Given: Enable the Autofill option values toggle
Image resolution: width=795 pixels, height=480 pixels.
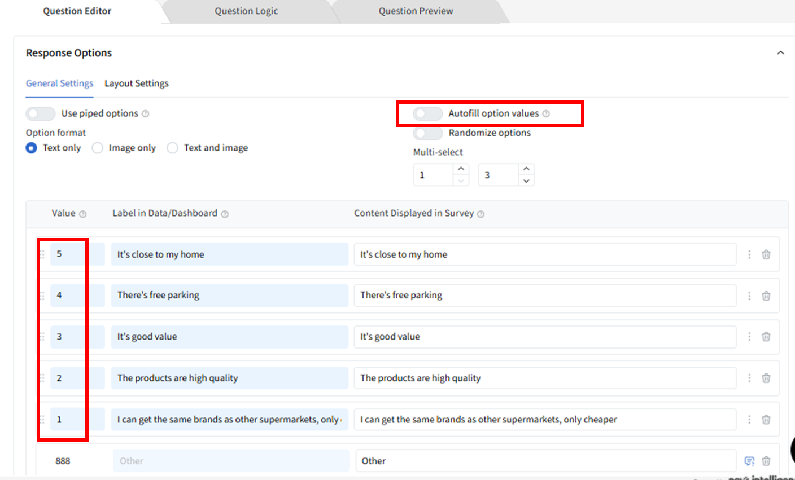Looking at the screenshot, I should [x=427, y=114].
